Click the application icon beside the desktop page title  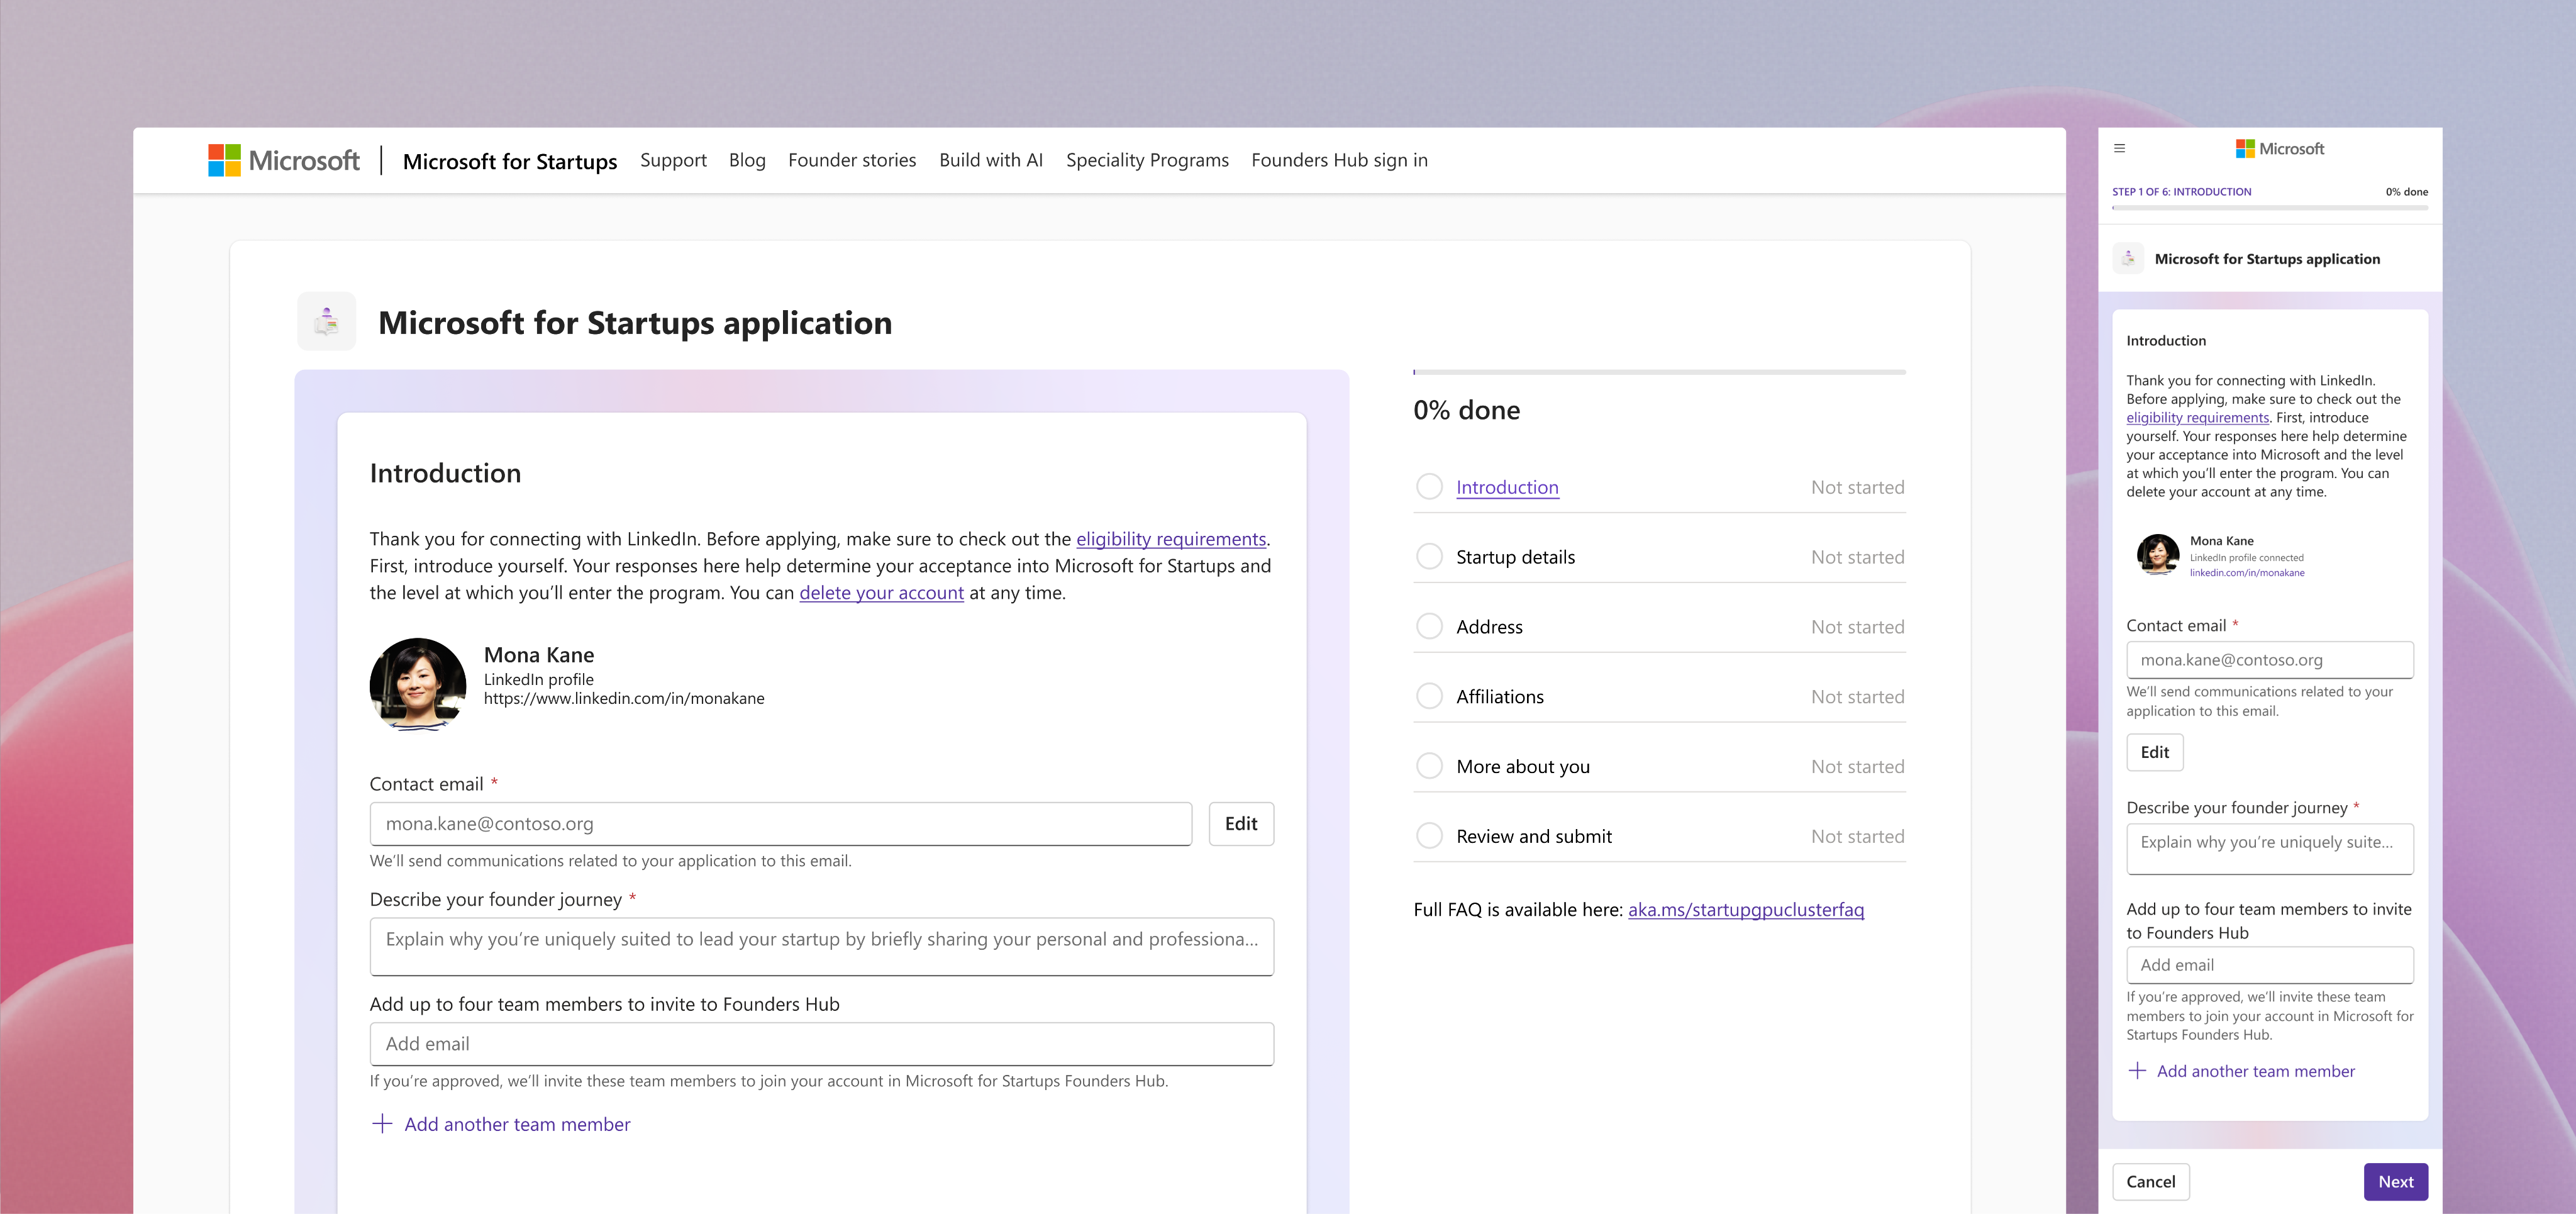point(326,321)
